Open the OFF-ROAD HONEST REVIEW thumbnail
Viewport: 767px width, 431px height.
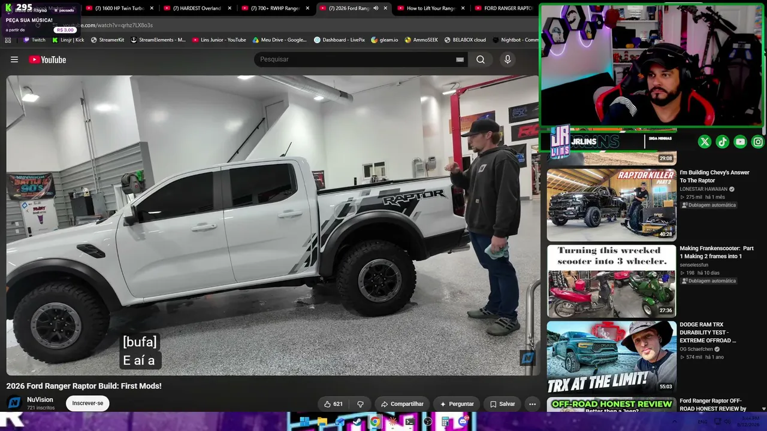tap(611, 405)
